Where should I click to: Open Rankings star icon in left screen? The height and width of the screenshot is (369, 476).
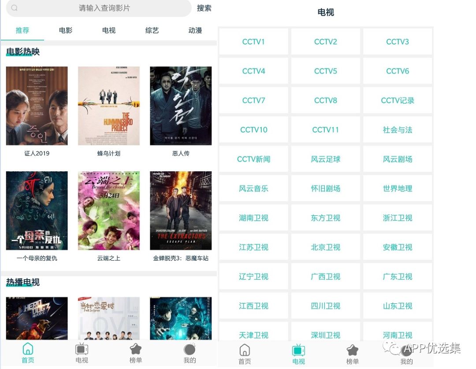[x=136, y=349]
